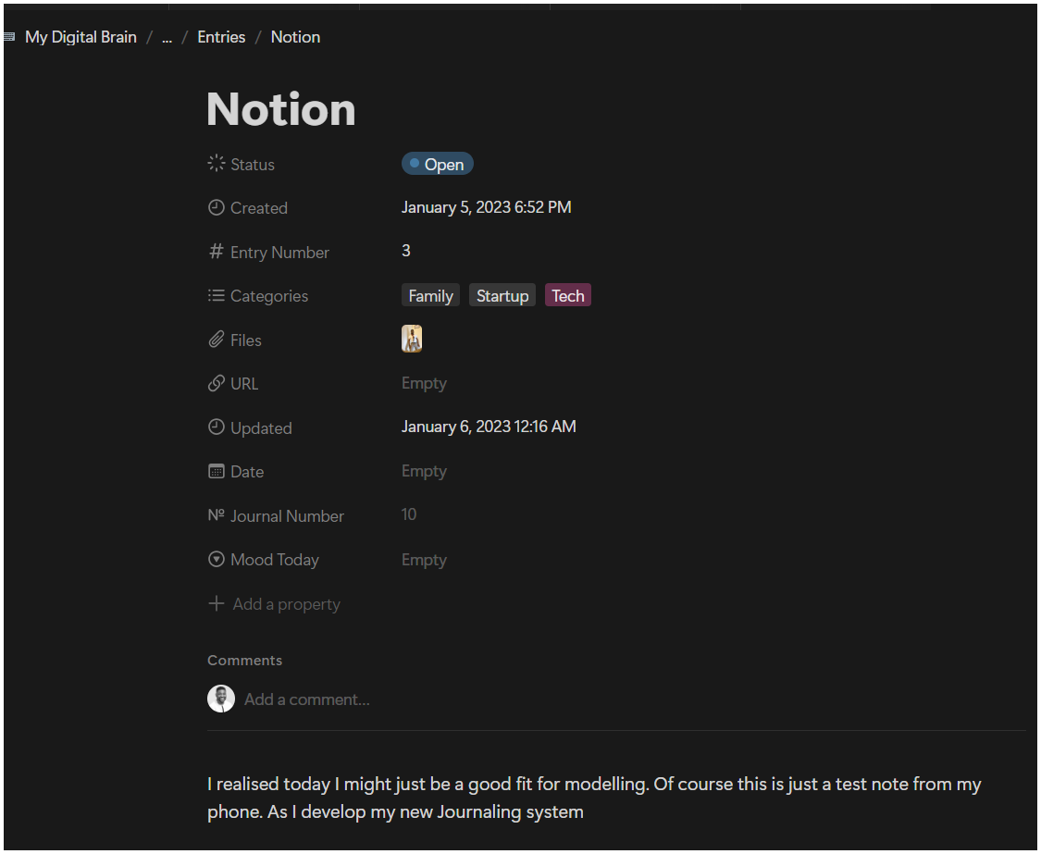Image resolution: width=1041 pixels, height=854 pixels.
Task: Open the Mood Today Empty select field
Action: [424, 560]
